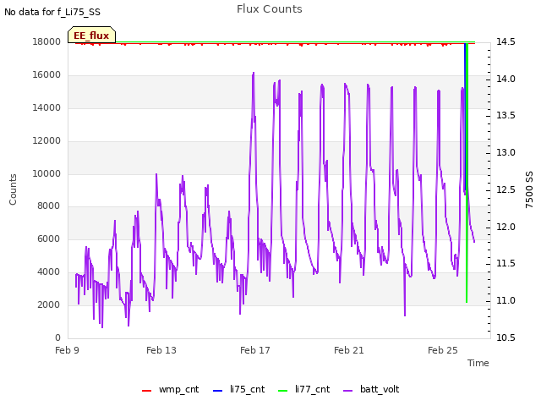Screen dimensions: 541x406
Task: Click the EE_flux annotation label
Action: [x=91, y=36]
